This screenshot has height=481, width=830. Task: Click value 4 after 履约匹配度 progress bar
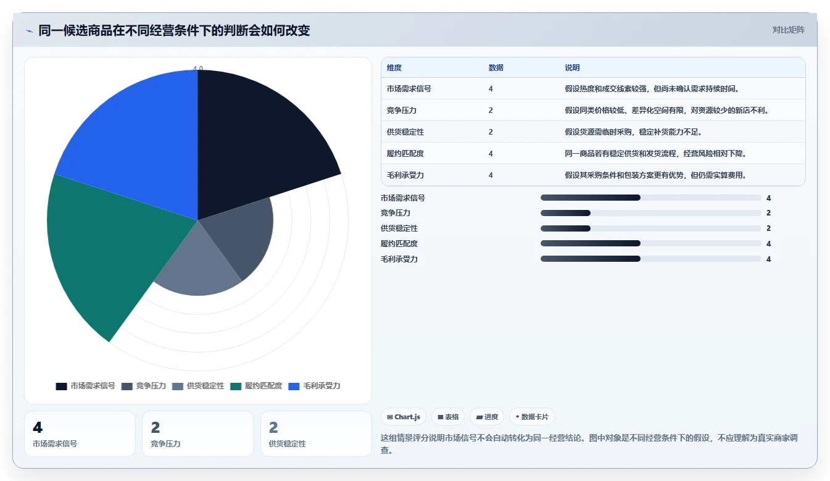point(769,244)
